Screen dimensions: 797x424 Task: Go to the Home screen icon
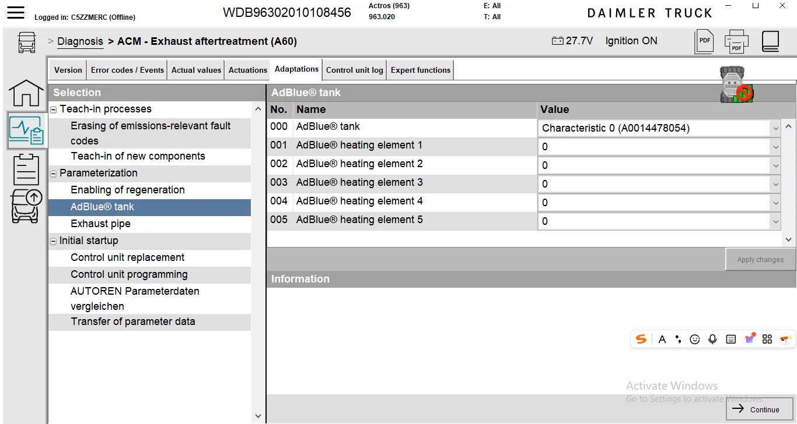coord(26,93)
